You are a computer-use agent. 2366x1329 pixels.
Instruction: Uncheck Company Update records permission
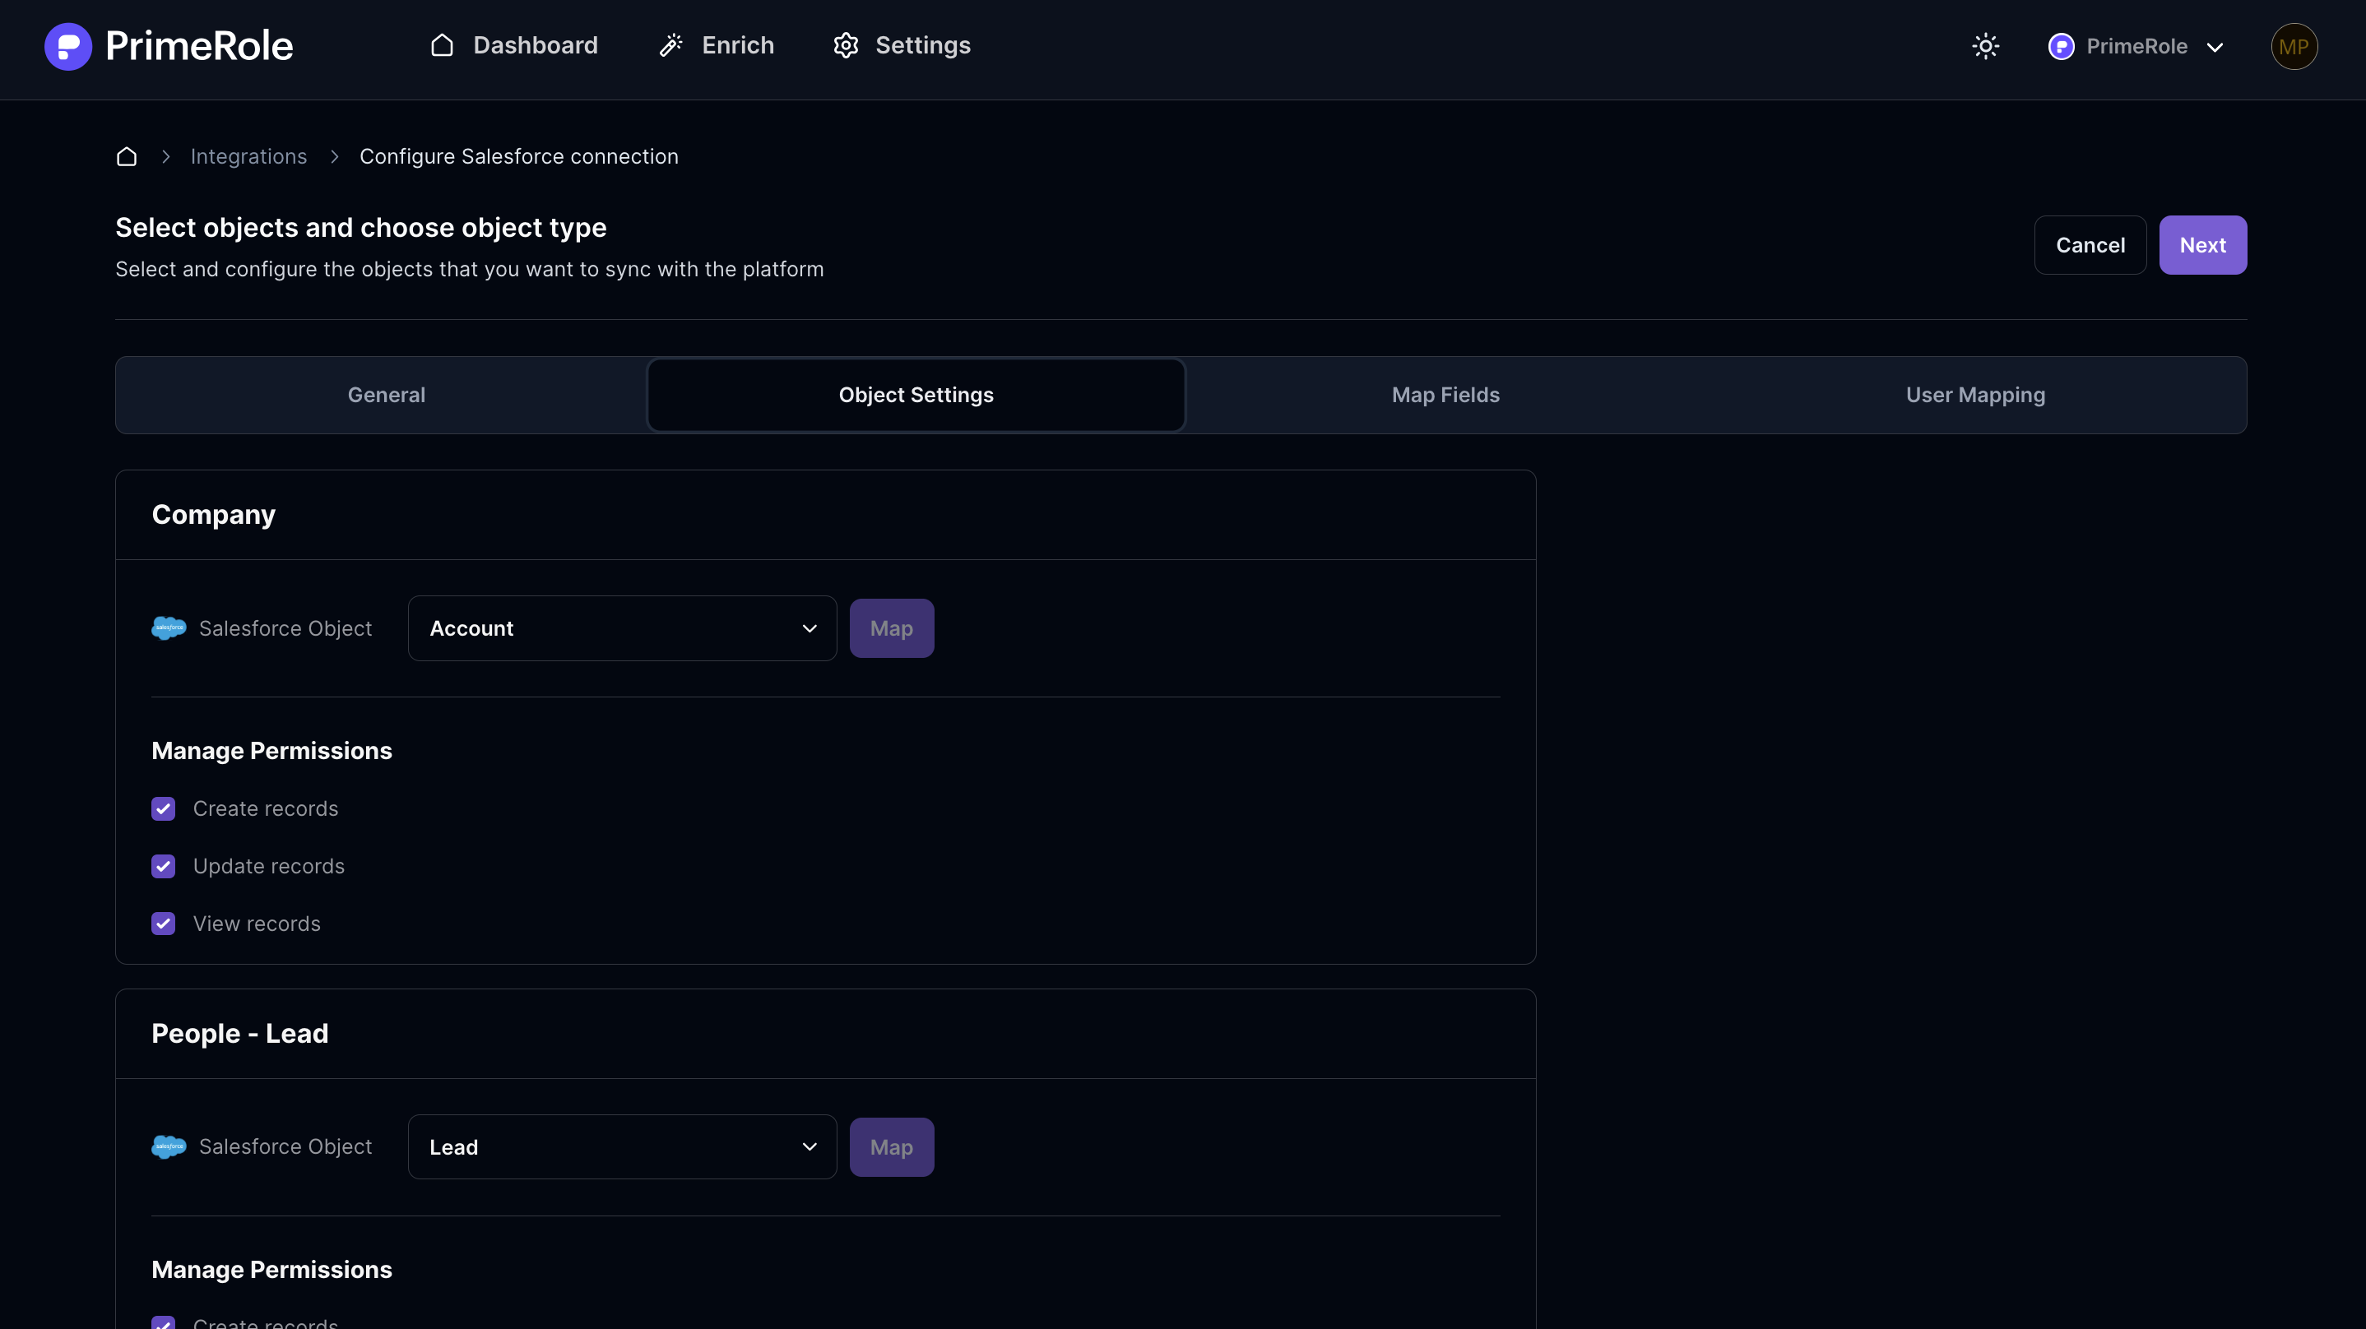[x=164, y=866]
